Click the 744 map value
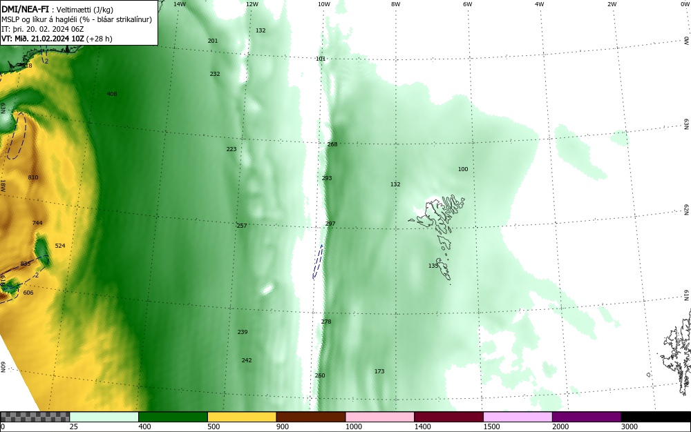Viewport: 691px width, 432px height. 37,223
